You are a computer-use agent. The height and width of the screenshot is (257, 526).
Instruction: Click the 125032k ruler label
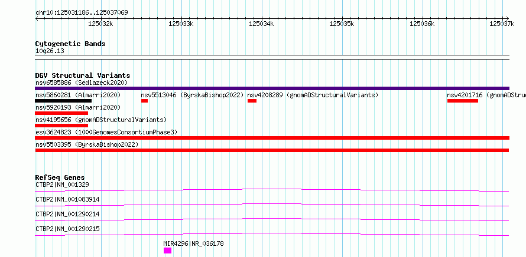pos(100,24)
